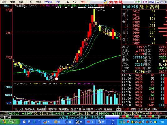The width and height of the screenshot is (167, 125).
Task: Click the 总手 177660 value
Action: click(x=139, y=57)
